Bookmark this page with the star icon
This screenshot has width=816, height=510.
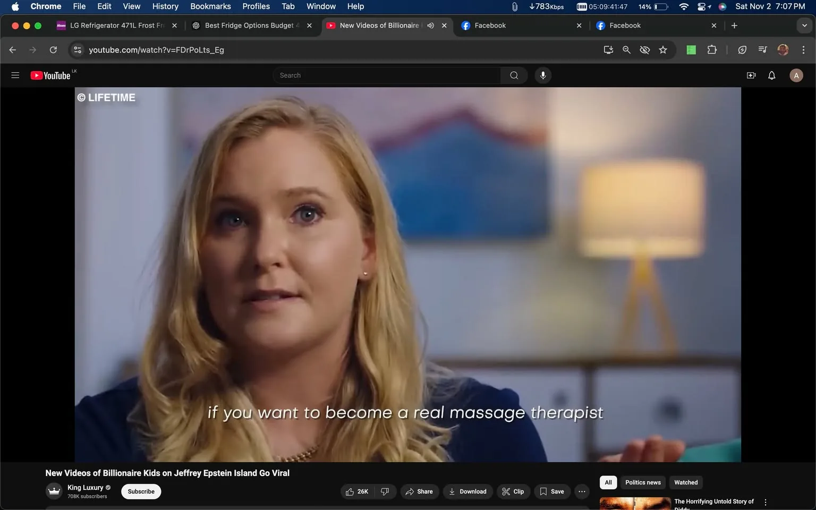pyautogui.click(x=663, y=50)
